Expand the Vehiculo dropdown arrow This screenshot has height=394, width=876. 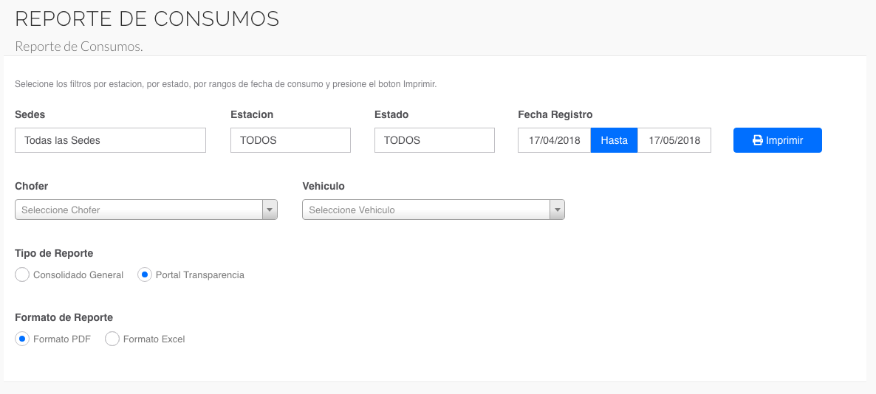click(557, 210)
